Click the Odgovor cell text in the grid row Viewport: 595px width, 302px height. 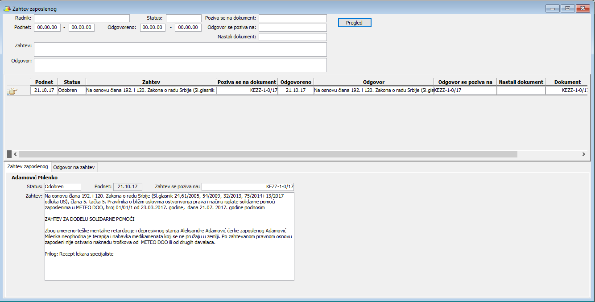pos(374,90)
